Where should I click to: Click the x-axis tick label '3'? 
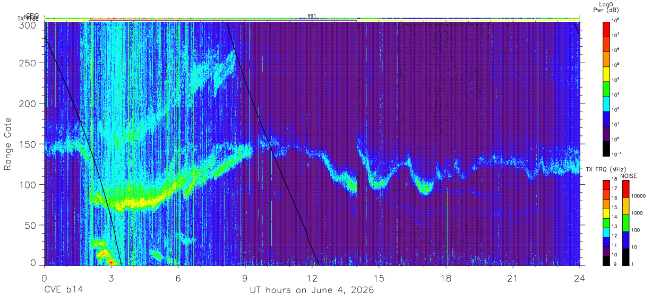pos(111,278)
